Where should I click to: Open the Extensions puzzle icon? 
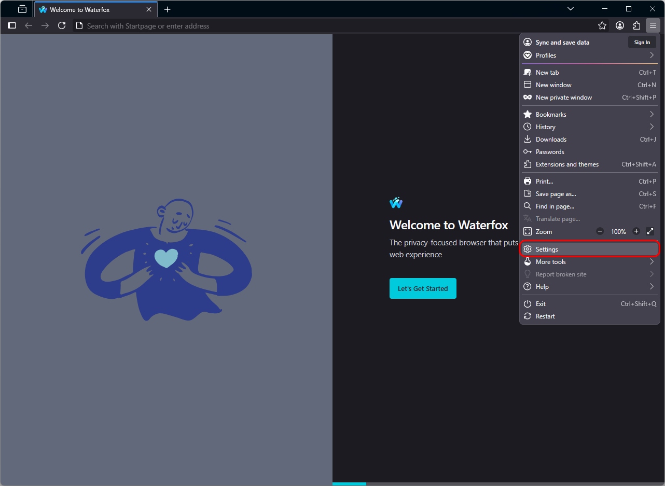636,25
